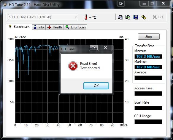This screenshot has width=173, height=140.
Task: Click the Maximum value 187.0 MB/sec
Action: click(x=148, y=67)
